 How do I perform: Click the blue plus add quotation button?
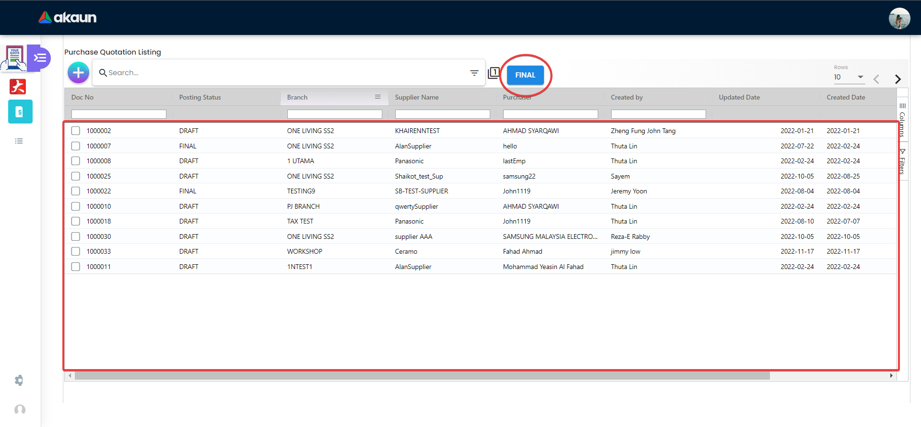coord(78,73)
